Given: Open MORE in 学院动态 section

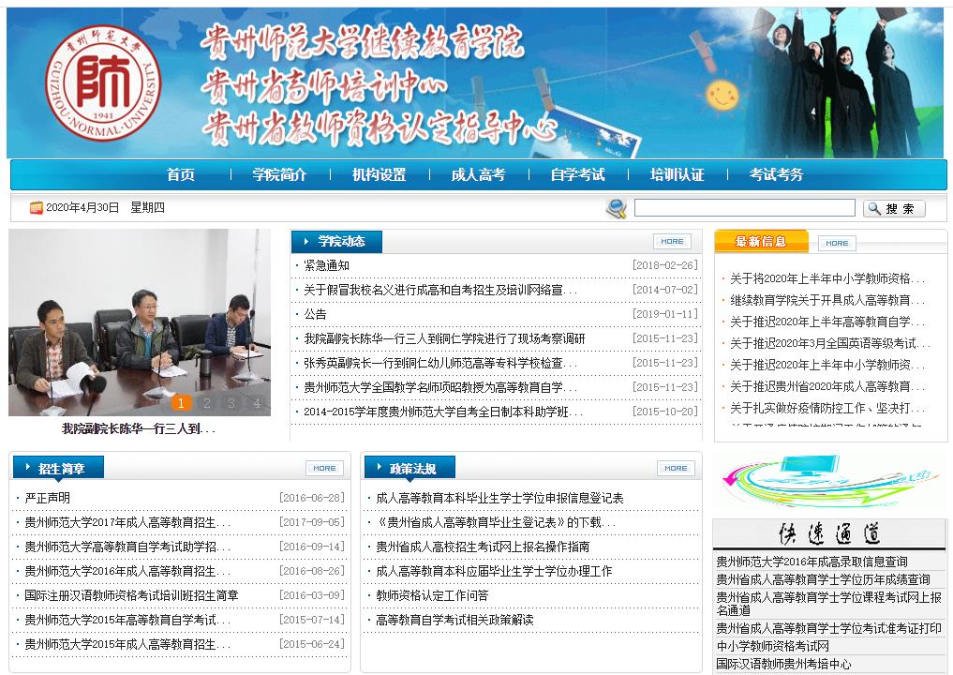Looking at the screenshot, I should tap(671, 242).
